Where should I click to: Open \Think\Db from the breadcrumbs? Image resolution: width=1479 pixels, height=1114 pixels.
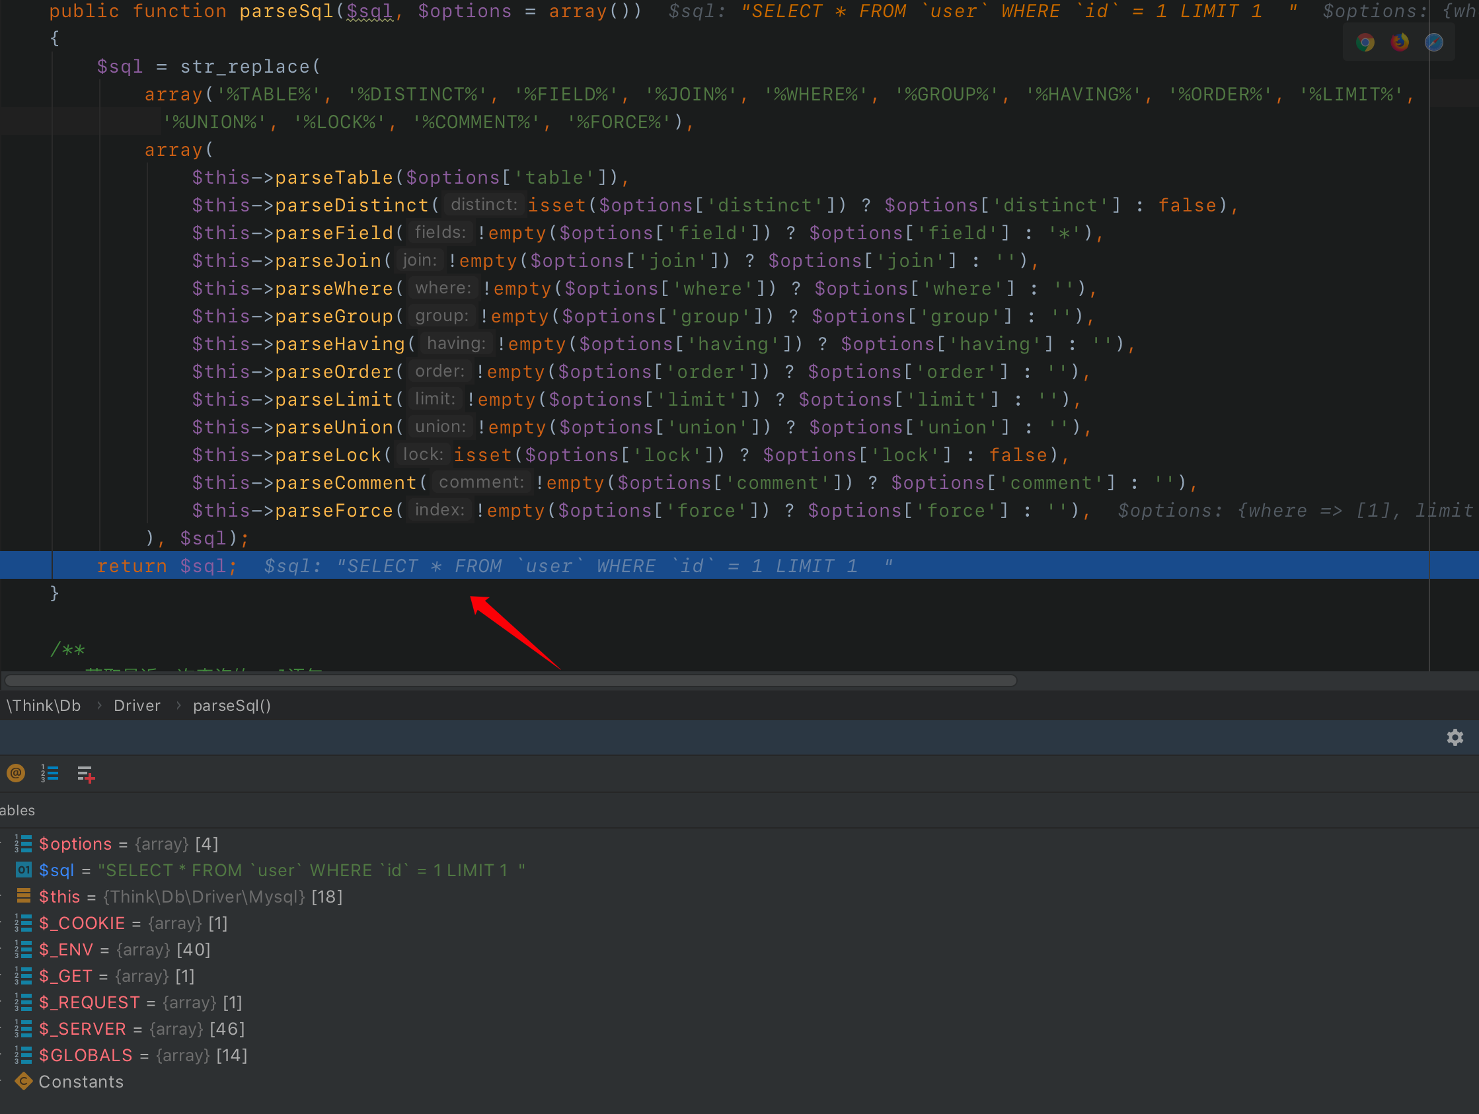[43, 705]
